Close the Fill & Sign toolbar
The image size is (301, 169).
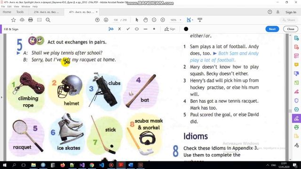(x=291, y=29)
